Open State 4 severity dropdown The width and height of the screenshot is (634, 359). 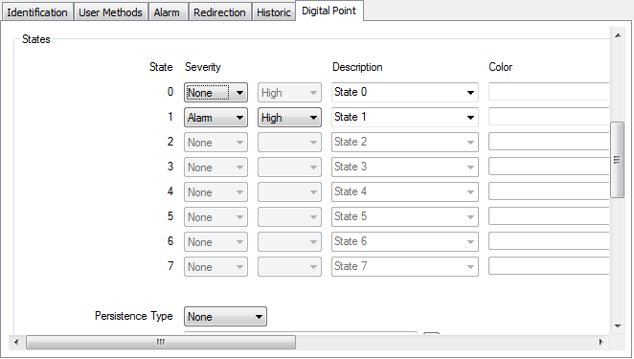pos(215,192)
